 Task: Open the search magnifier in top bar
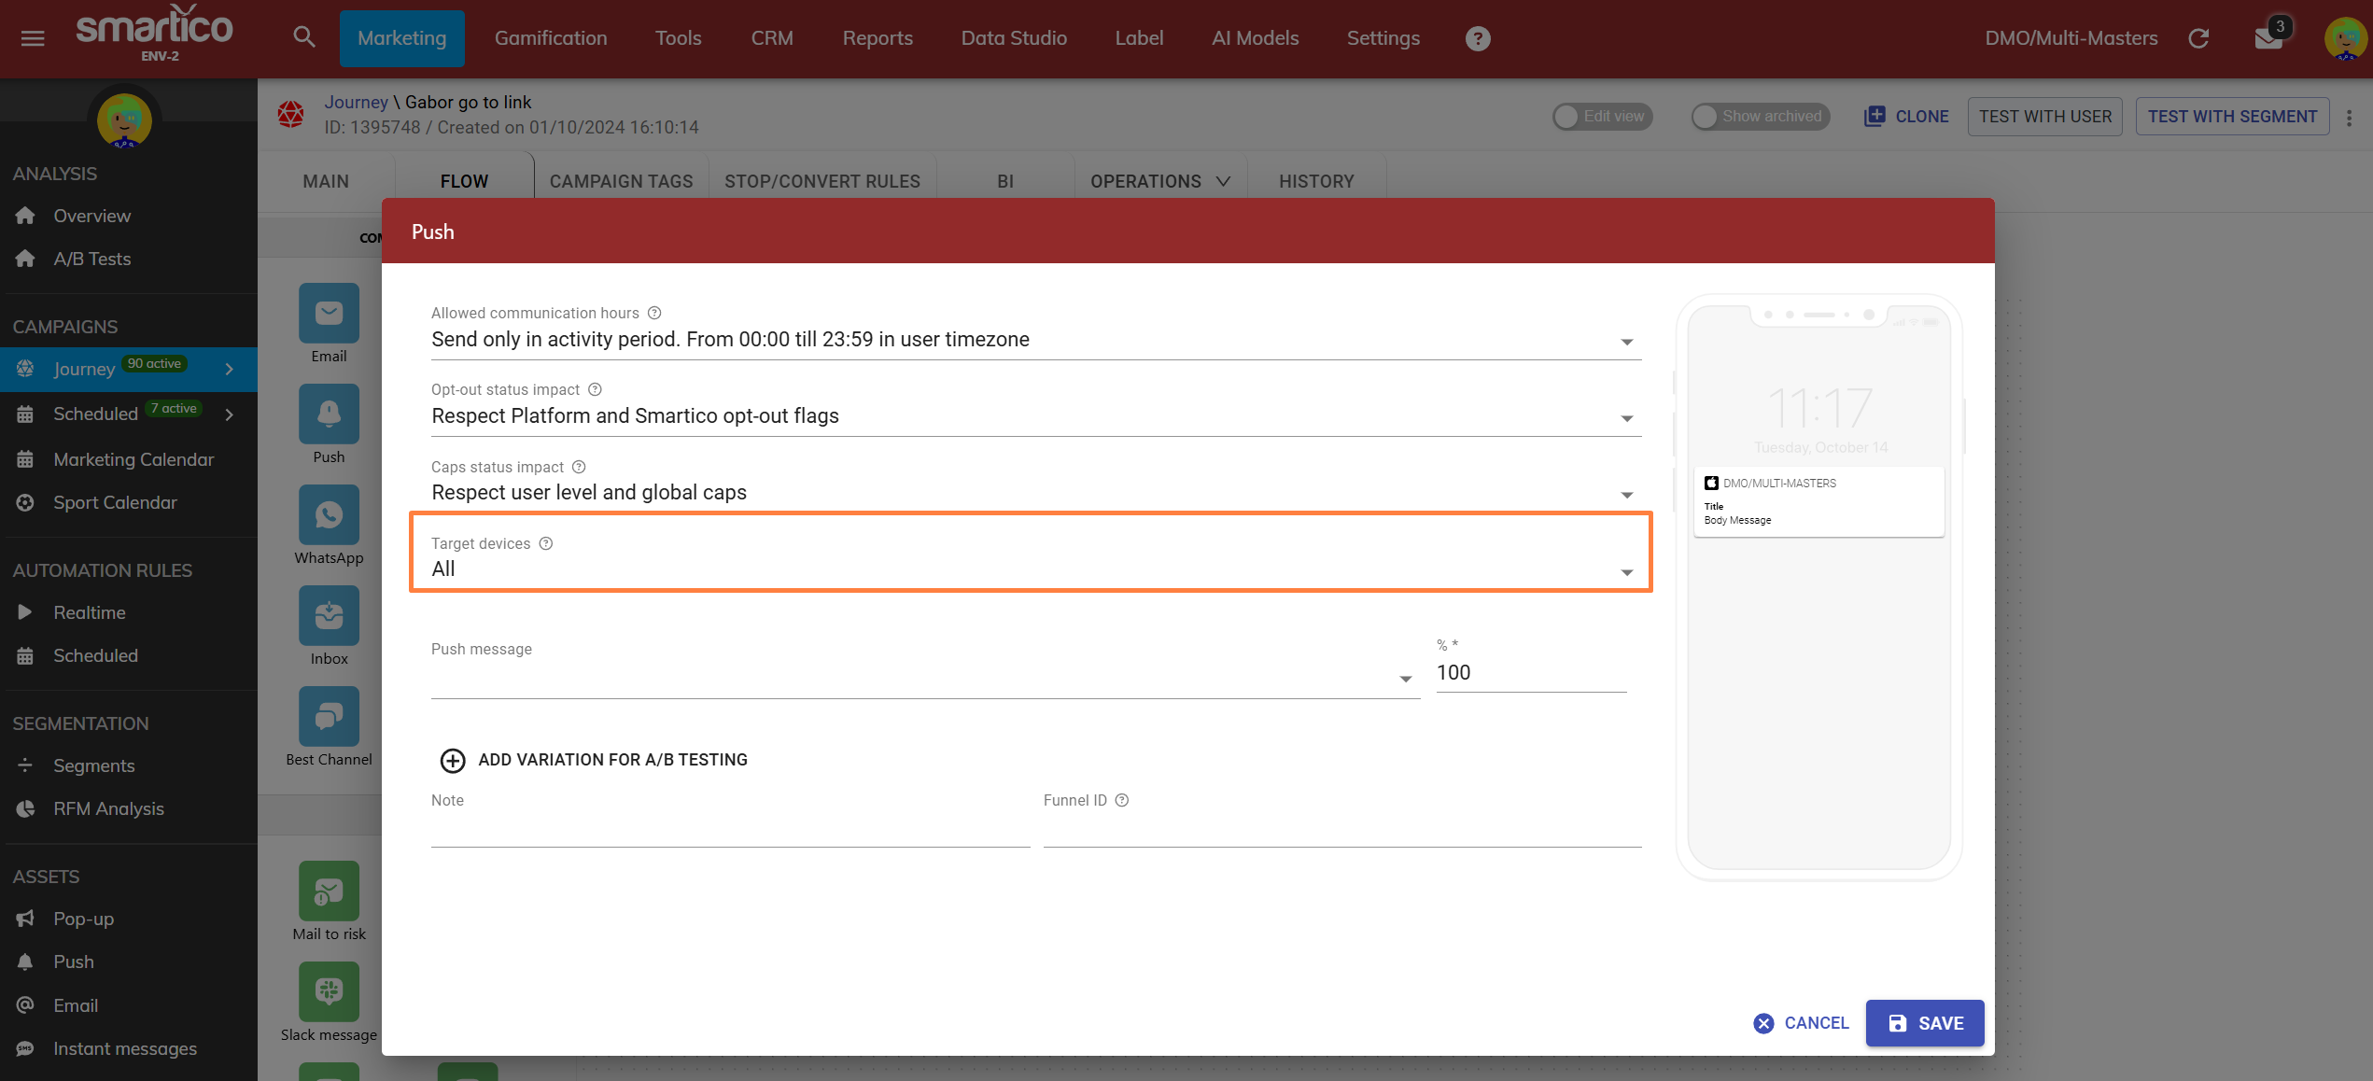pyautogui.click(x=303, y=37)
